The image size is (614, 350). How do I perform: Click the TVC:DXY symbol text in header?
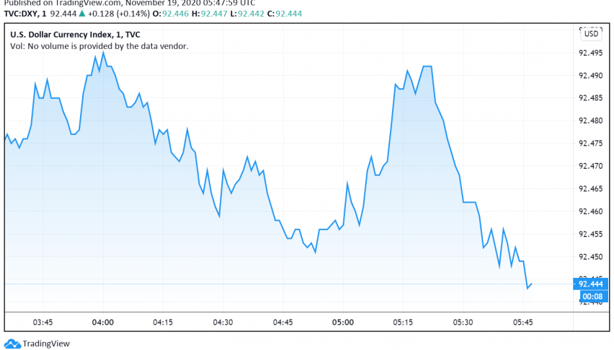(x=25, y=14)
